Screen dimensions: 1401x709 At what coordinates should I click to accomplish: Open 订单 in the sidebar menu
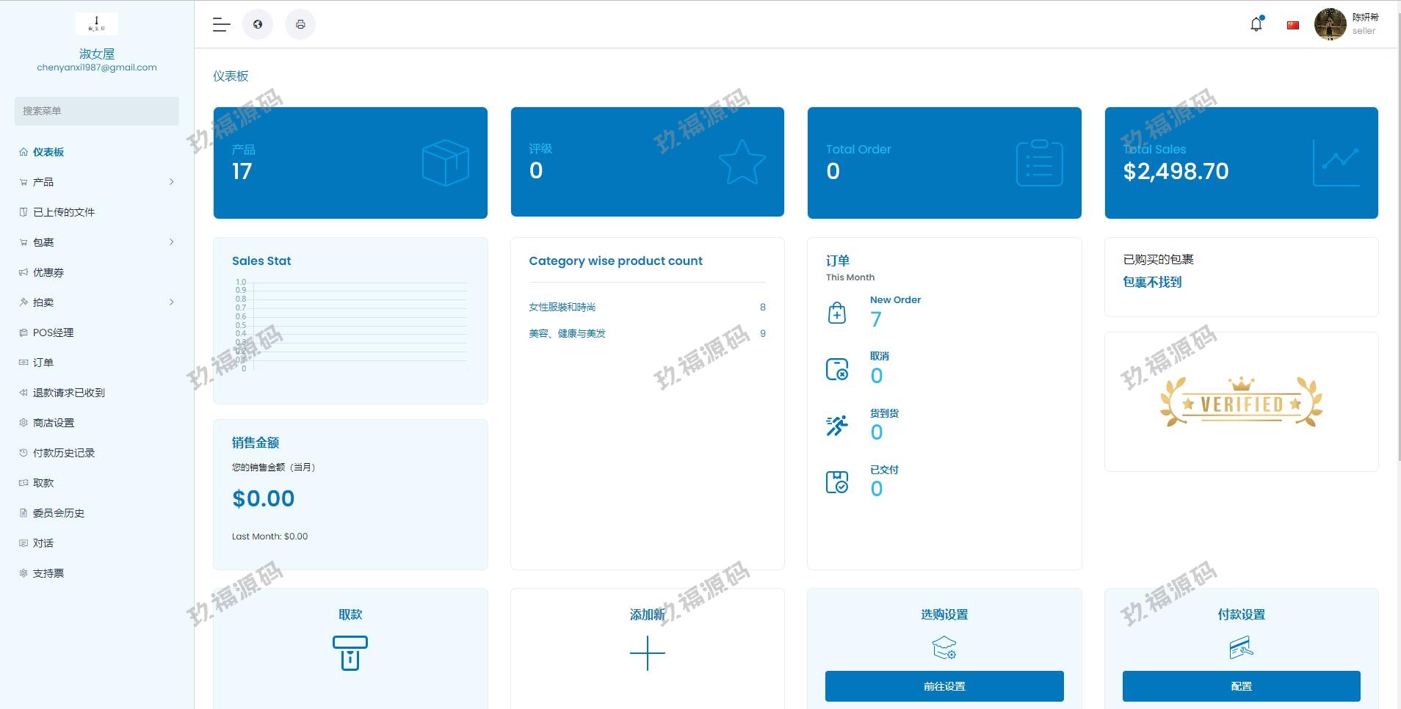(43, 363)
